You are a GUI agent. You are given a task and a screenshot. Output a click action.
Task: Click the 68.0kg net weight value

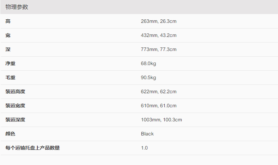coord(149,64)
